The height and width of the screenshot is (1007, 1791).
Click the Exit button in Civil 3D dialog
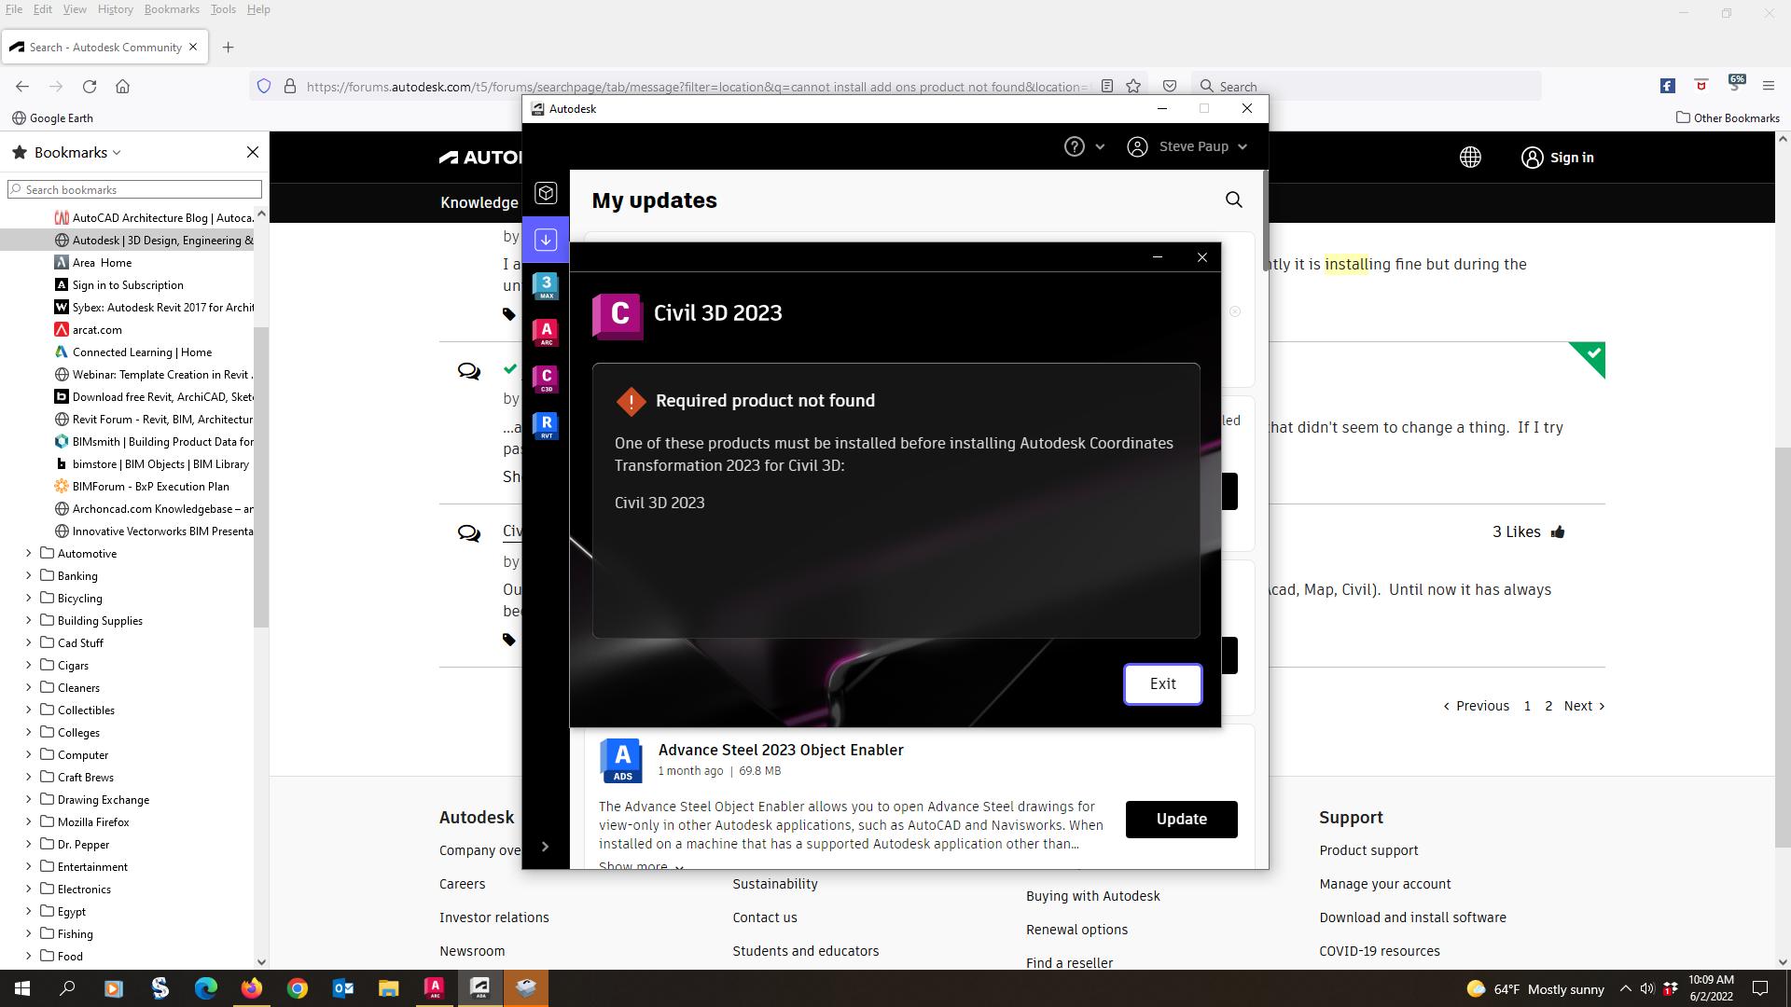[1162, 684]
